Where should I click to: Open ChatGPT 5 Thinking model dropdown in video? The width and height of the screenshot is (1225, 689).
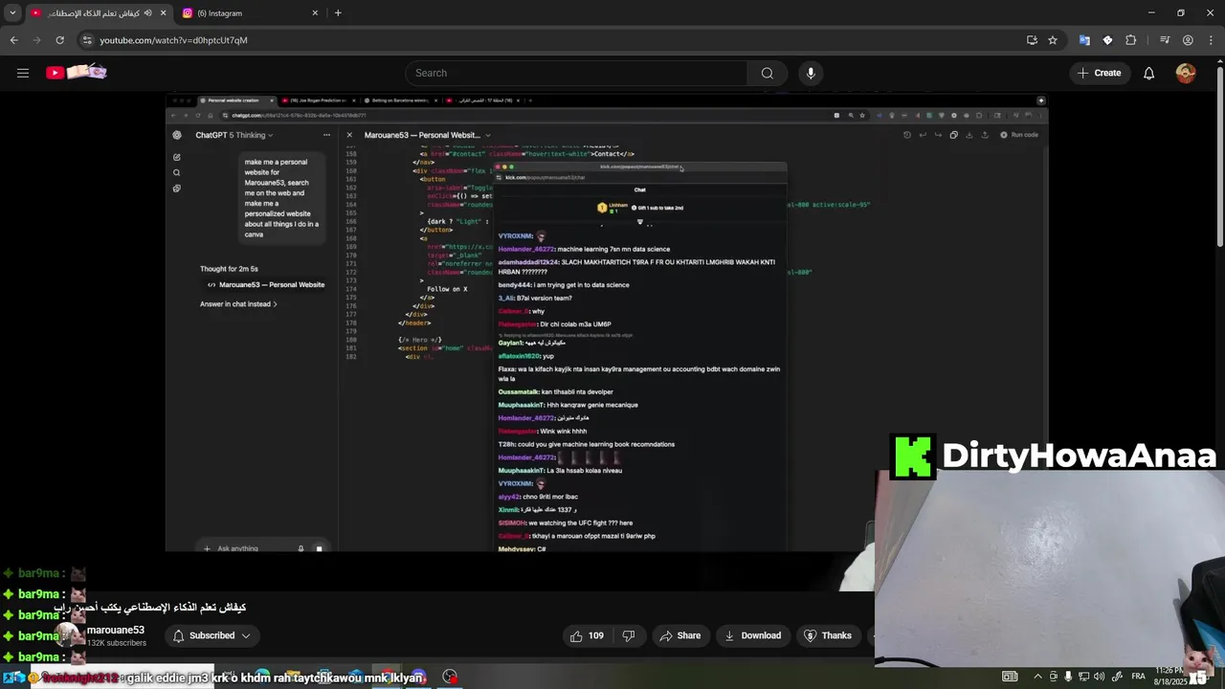click(x=234, y=135)
